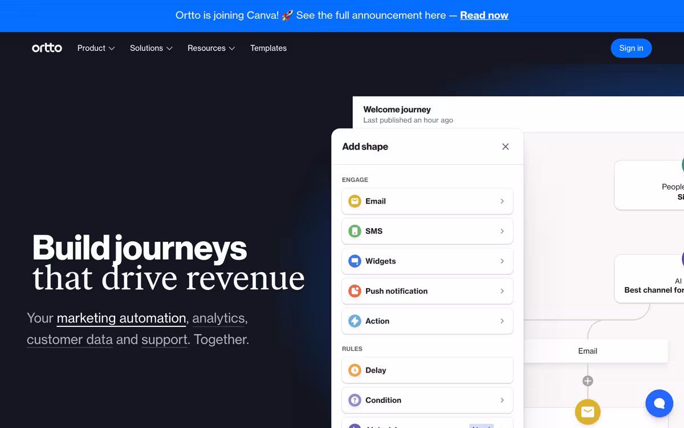
Task: Expand the Push notification row chevron
Action: (502, 291)
